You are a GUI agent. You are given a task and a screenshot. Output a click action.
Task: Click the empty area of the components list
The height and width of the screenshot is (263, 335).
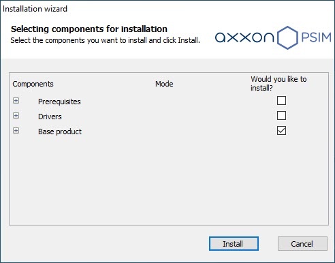169,179
